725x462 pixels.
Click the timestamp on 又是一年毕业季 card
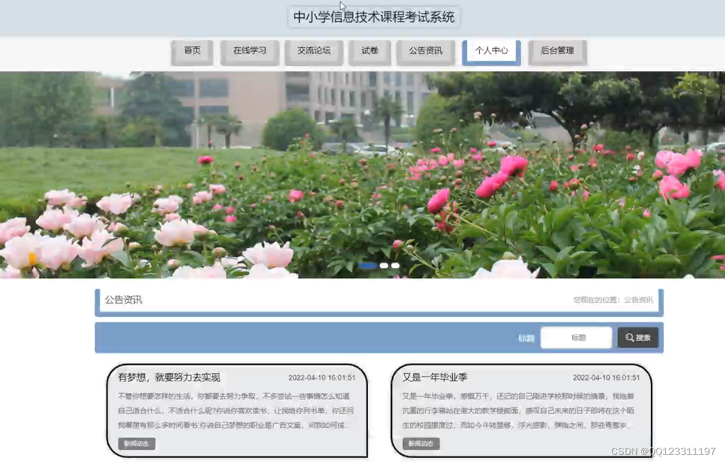click(607, 378)
